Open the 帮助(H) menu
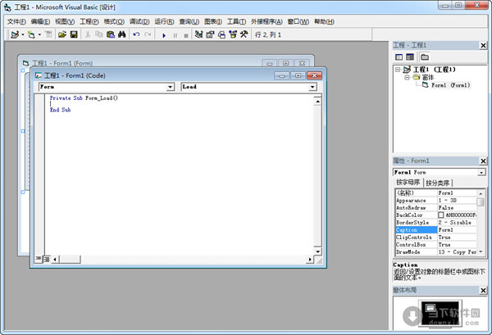Screen dimensions: 492x335 coord(324,21)
